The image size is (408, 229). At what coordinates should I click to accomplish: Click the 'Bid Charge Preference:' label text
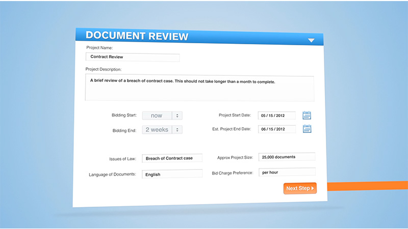233,173
